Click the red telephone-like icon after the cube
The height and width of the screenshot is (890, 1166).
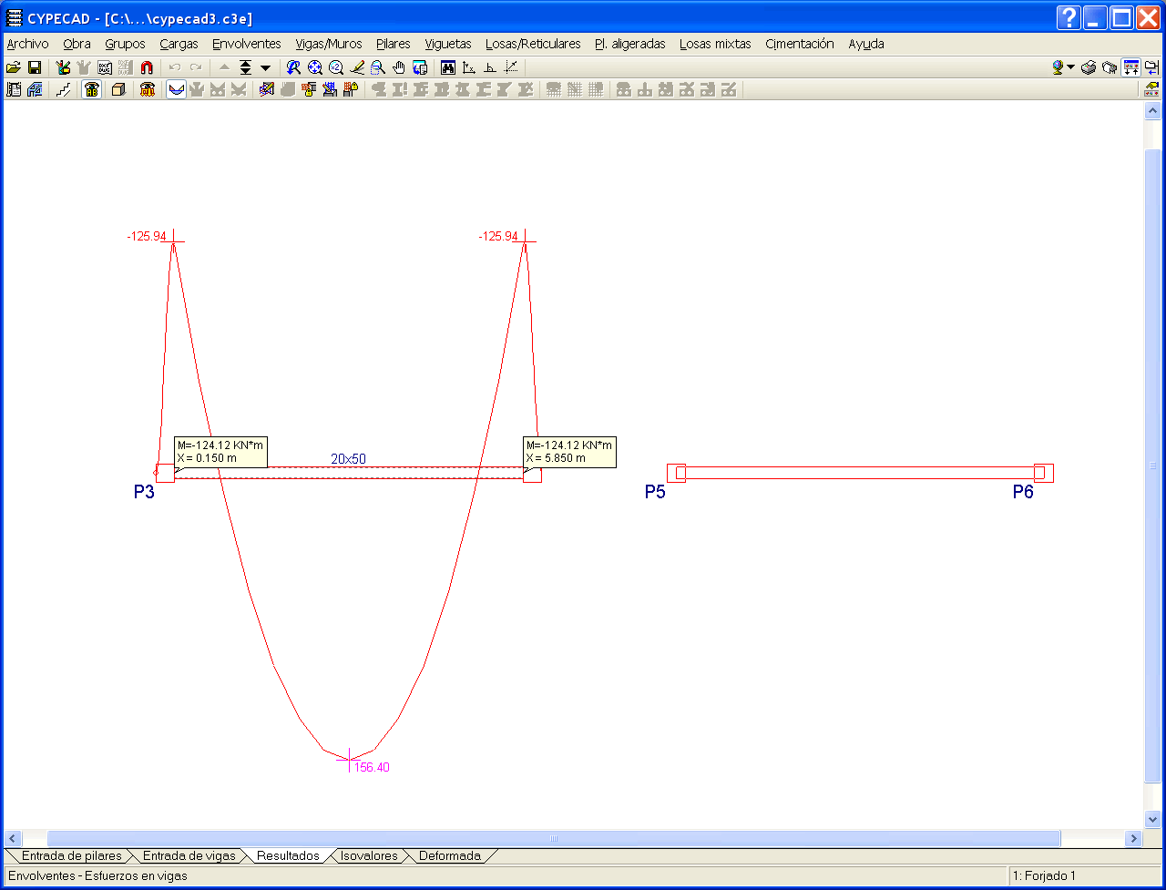[147, 89]
